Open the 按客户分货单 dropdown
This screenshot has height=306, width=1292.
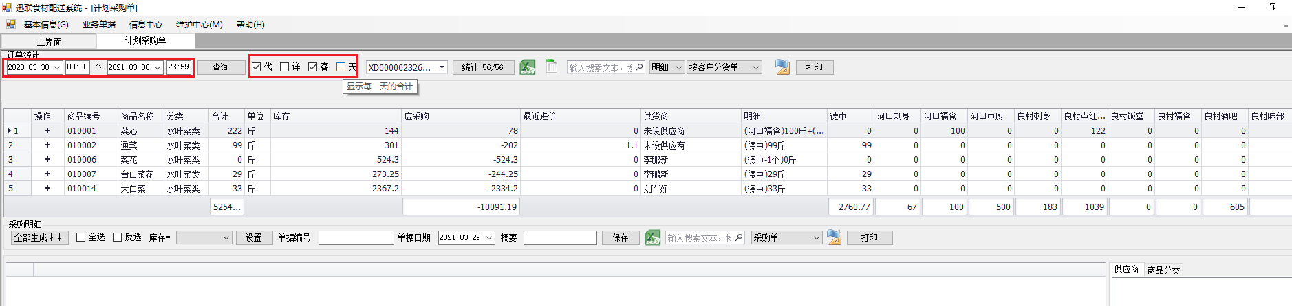click(x=724, y=67)
